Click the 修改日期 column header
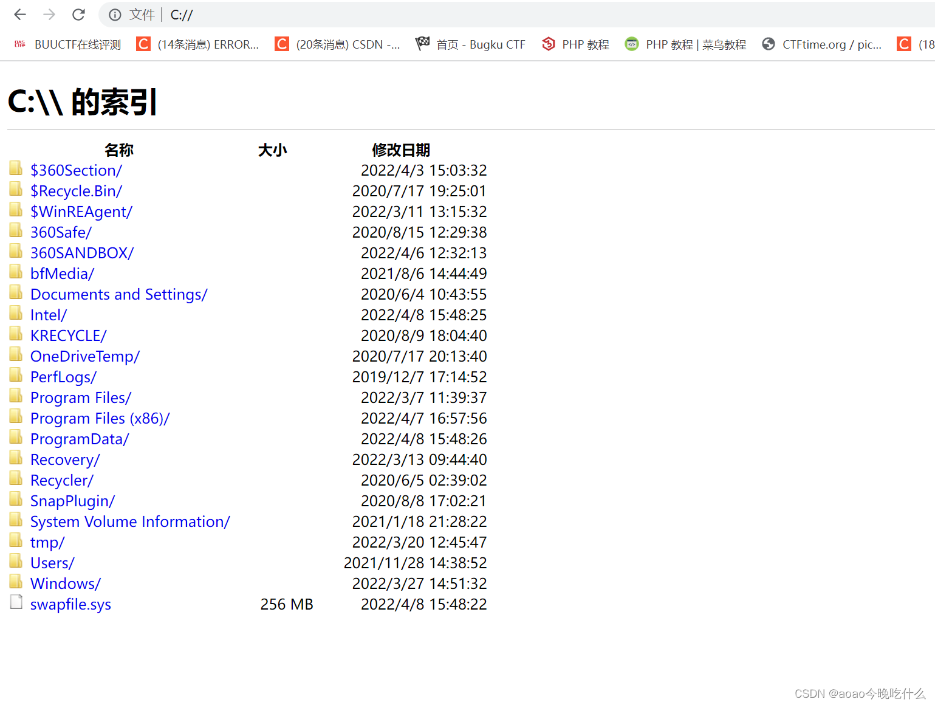The image size is (935, 705). 401,150
